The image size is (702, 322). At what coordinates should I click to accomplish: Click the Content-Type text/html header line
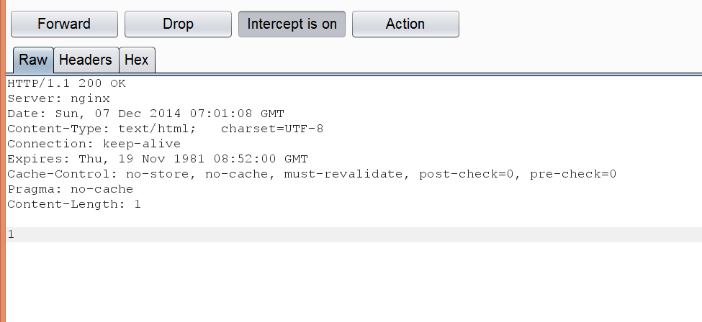pos(165,129)
